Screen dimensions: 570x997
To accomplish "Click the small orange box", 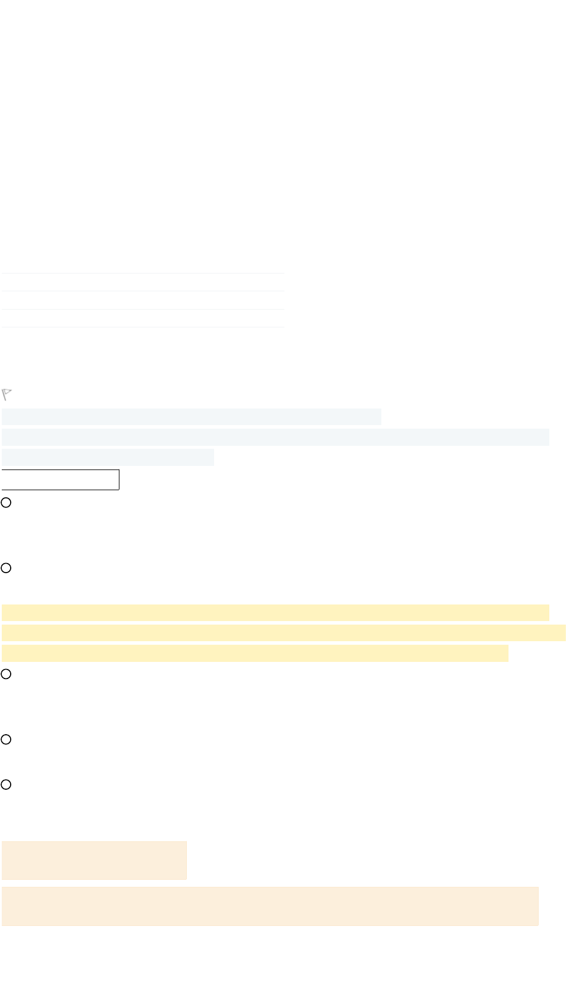I will (x=94, y=860).
